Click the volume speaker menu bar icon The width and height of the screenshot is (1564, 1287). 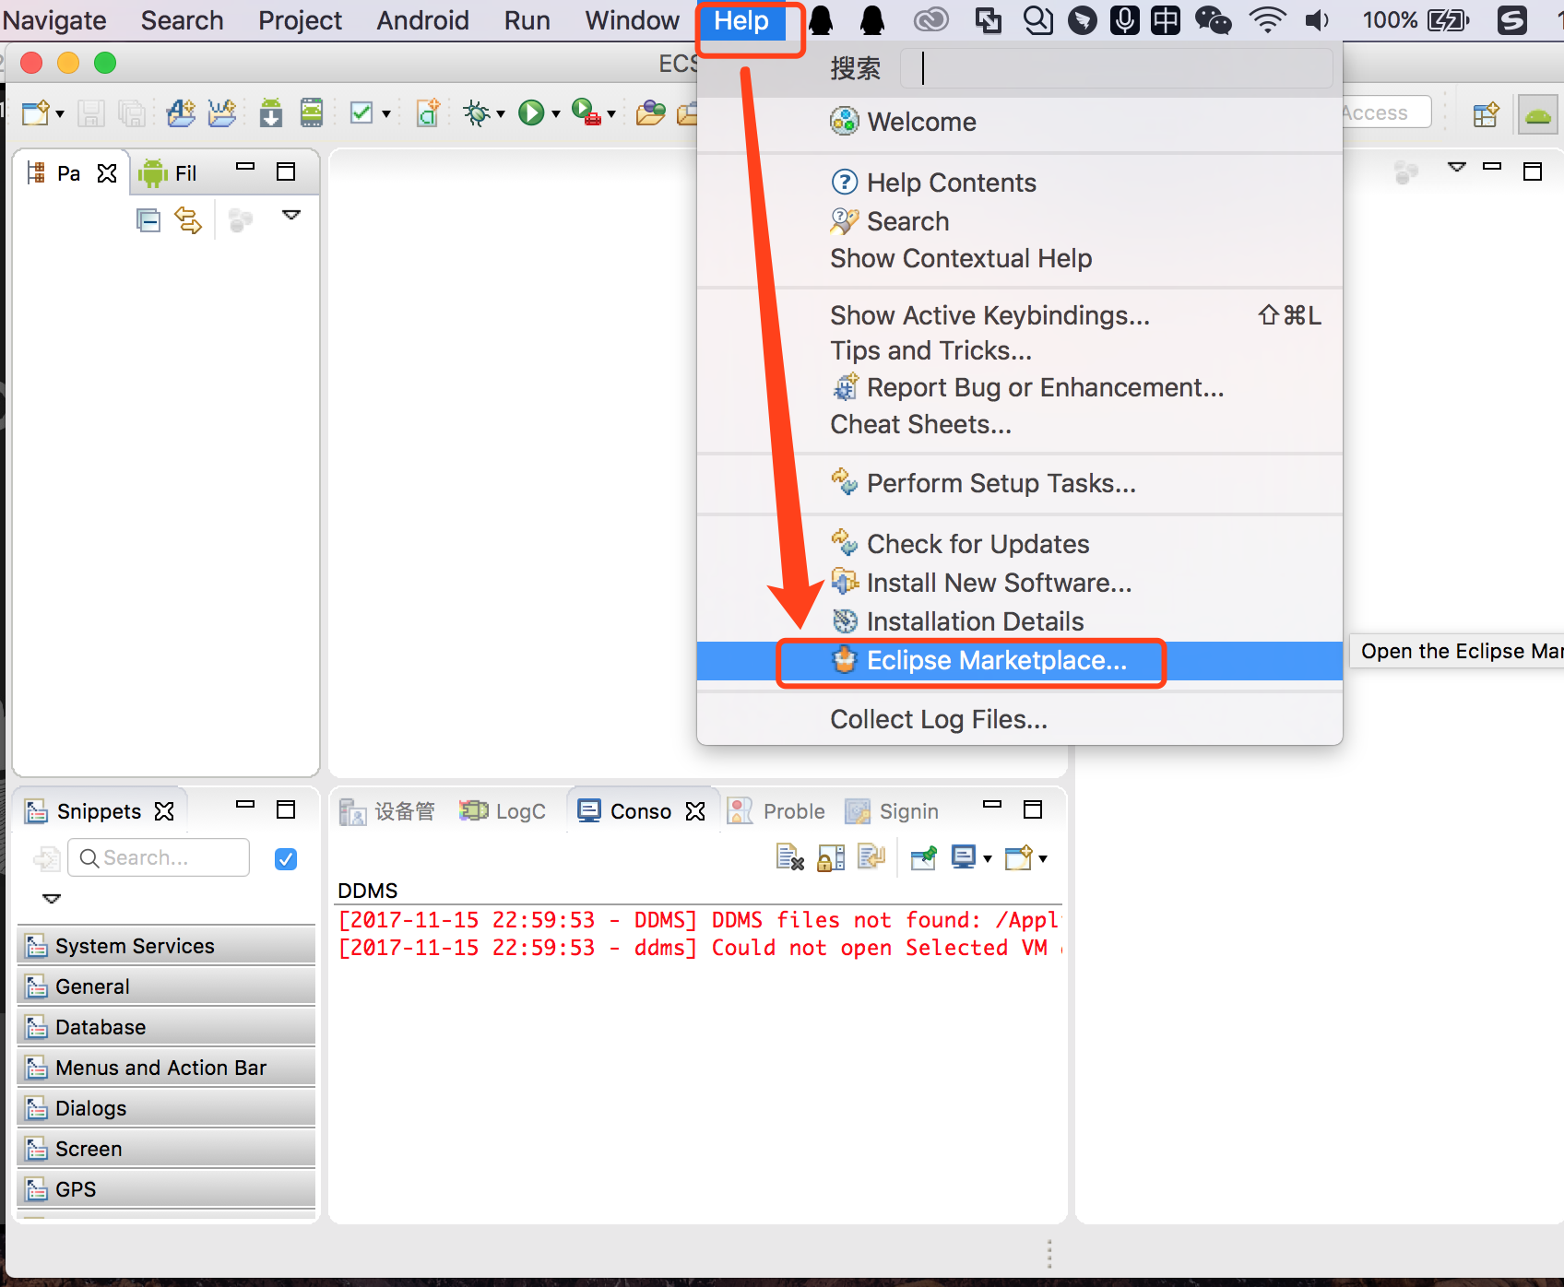tap(1317, 20)
